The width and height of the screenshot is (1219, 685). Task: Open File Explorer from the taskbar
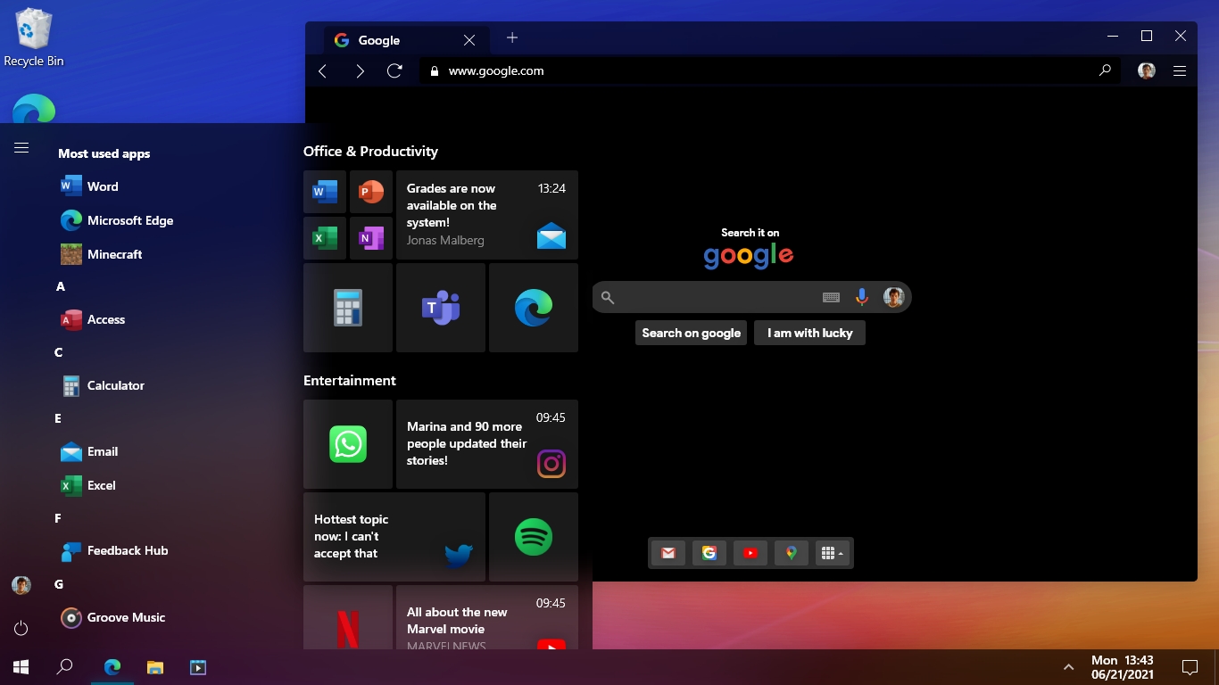(x=155, y=667)
